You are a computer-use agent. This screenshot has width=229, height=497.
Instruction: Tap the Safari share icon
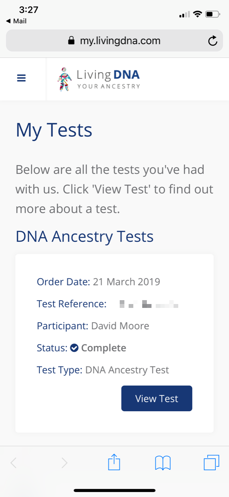coord(114,462)
